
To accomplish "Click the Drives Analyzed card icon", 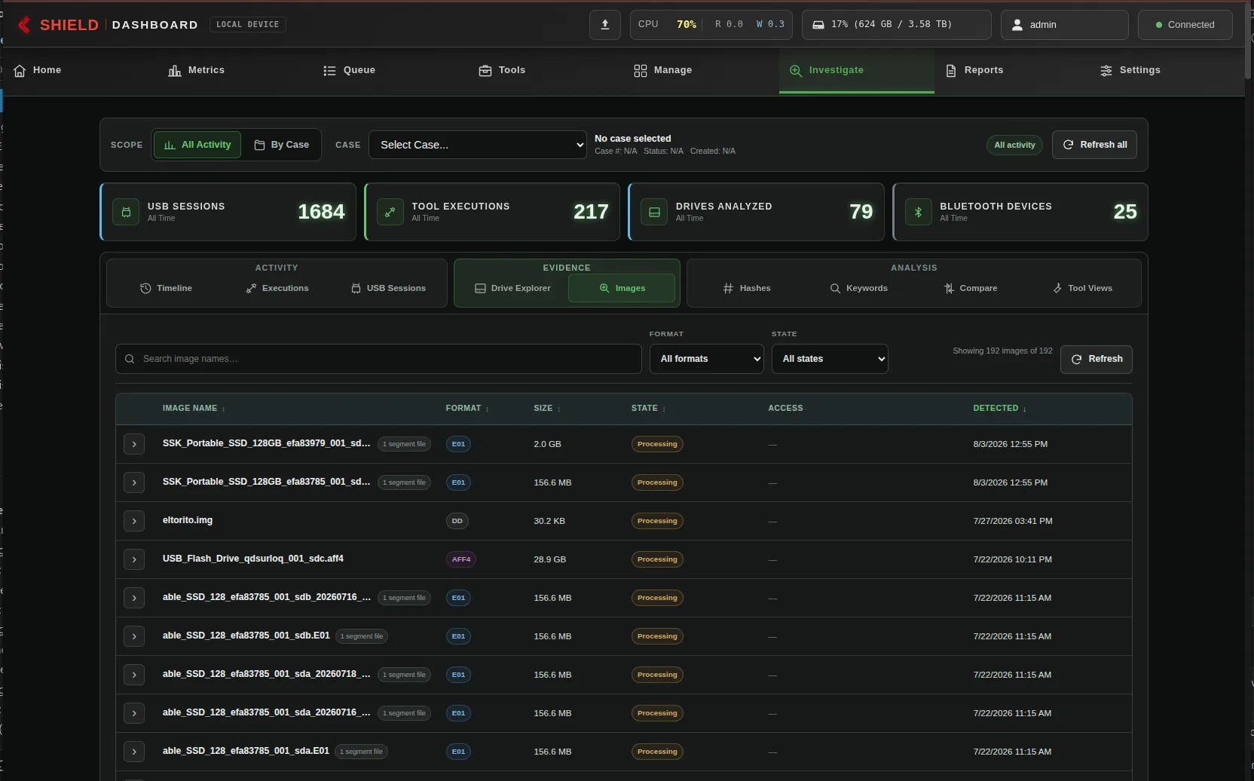I will pos(654,212).
